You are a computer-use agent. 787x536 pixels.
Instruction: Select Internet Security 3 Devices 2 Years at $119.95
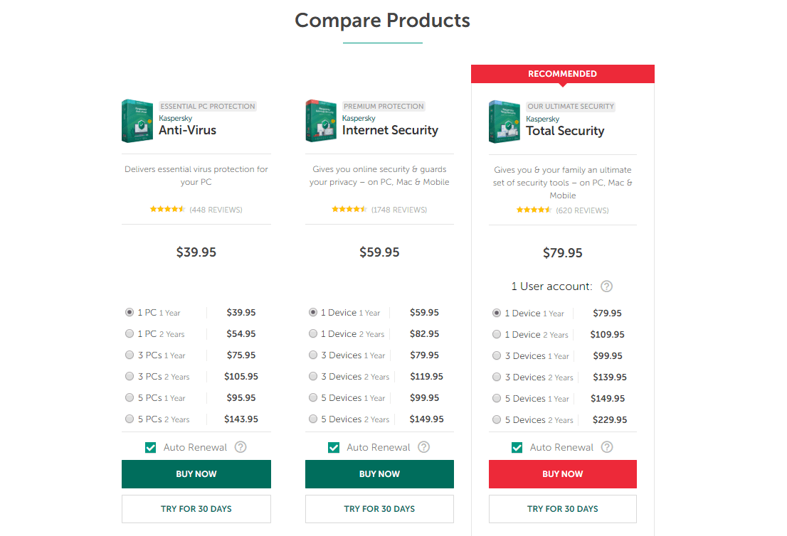(313, 376)
